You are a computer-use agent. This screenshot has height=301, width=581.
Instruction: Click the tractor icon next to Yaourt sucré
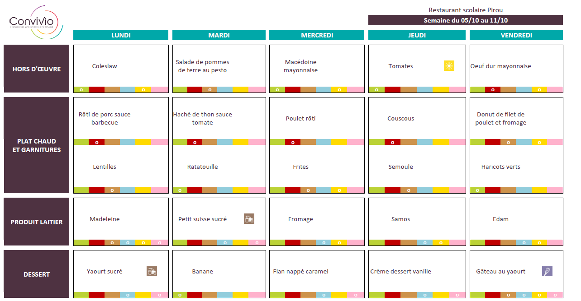[x=152, y=271]
